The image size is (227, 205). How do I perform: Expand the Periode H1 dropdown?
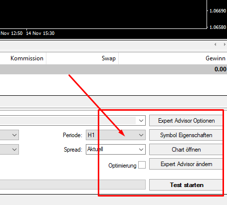[116, 135]
